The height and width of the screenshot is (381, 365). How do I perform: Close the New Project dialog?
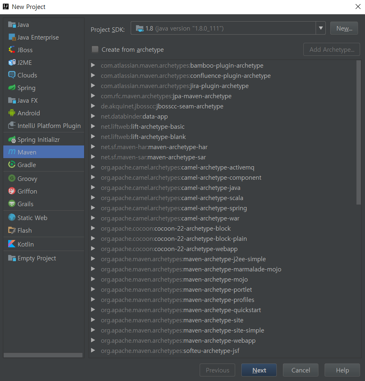click(x=358, y=7)
